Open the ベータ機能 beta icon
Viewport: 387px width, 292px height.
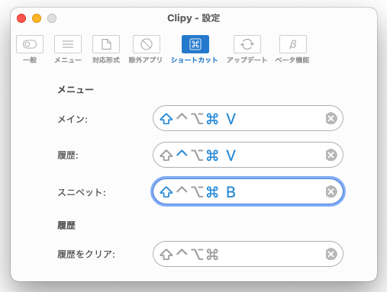click(x=293, y=44)
